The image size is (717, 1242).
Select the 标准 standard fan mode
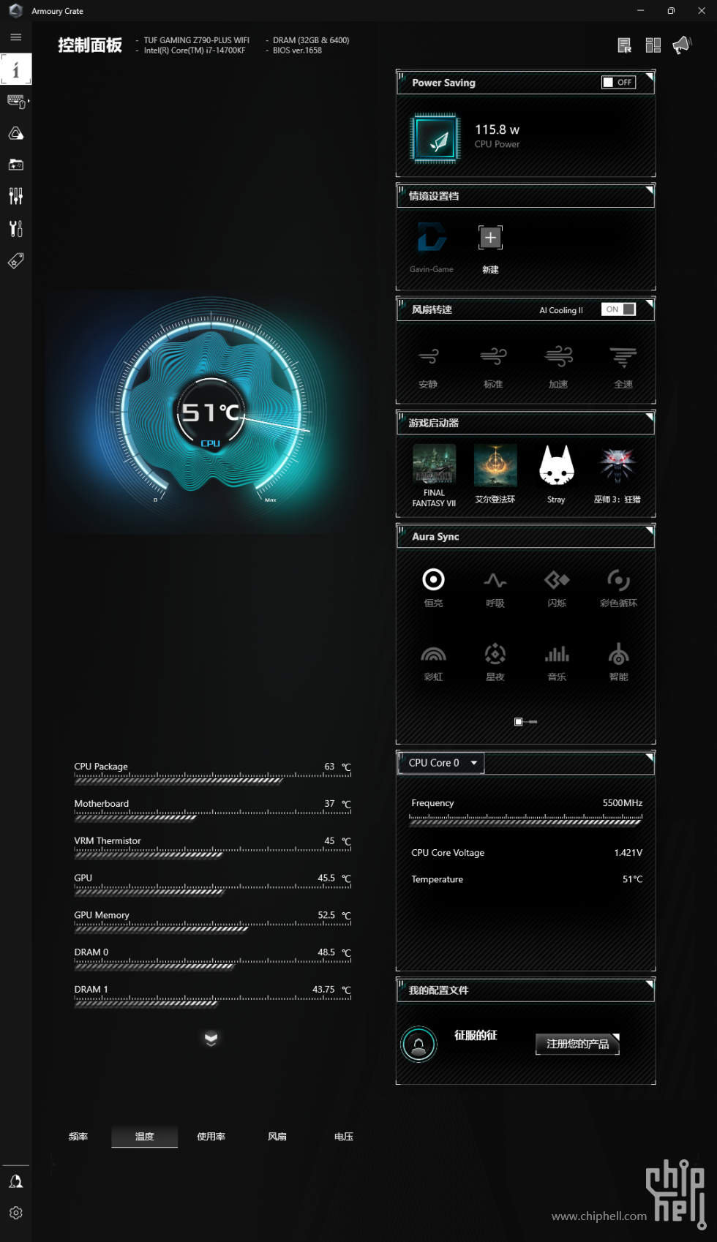[493, 366]
